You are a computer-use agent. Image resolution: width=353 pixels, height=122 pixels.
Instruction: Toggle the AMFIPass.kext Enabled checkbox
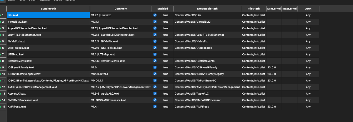[155, 107]
